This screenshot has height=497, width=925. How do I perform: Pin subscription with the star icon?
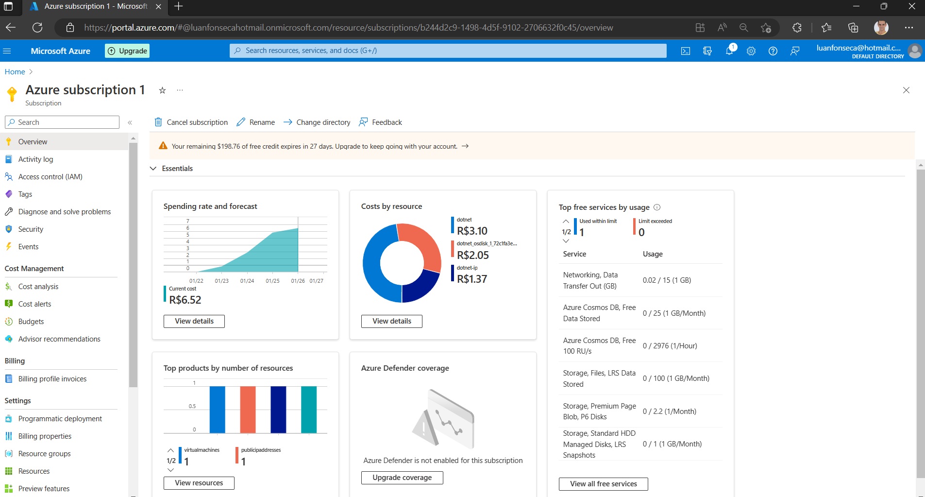pyautogui.click(x=163, y=90)
